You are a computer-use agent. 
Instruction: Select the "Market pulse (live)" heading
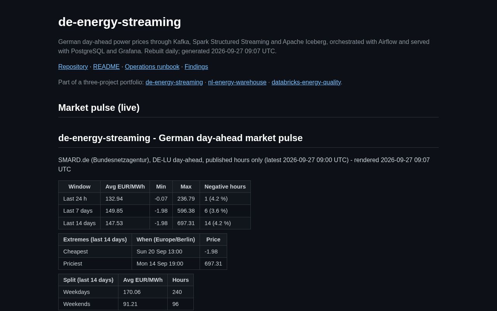99,108
